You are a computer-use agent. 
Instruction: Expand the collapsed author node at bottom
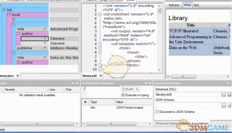point(18,62)
